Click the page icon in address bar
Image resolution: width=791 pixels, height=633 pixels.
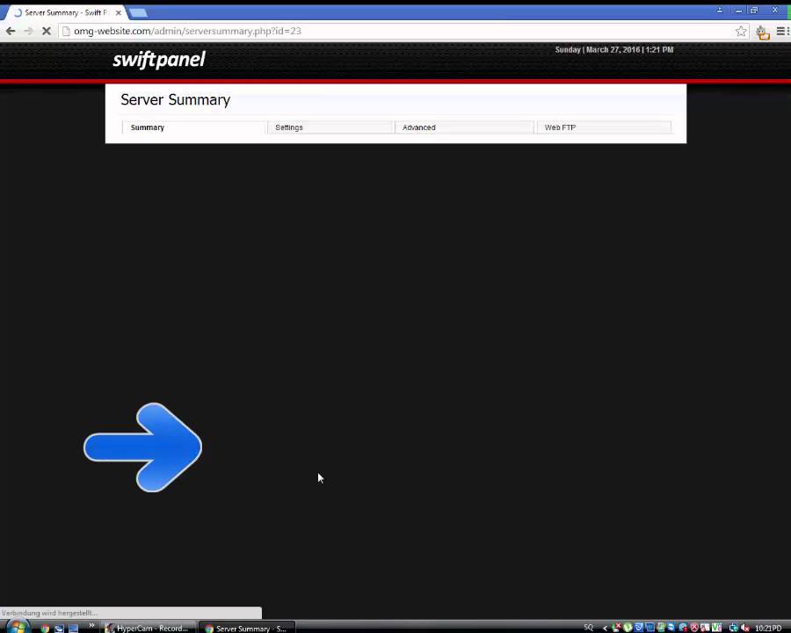[x=66, y=32]
